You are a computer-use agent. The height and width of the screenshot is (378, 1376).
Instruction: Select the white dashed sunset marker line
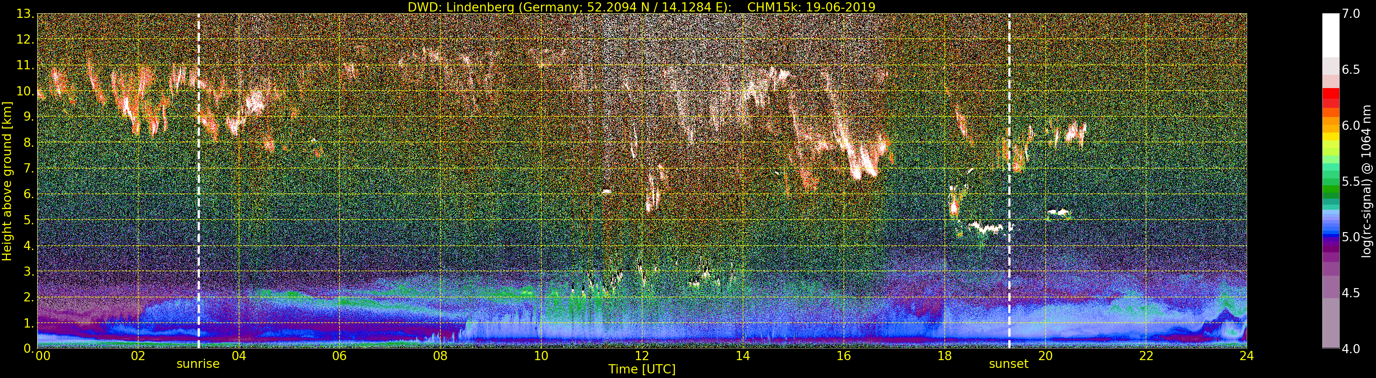[1009, 181]
